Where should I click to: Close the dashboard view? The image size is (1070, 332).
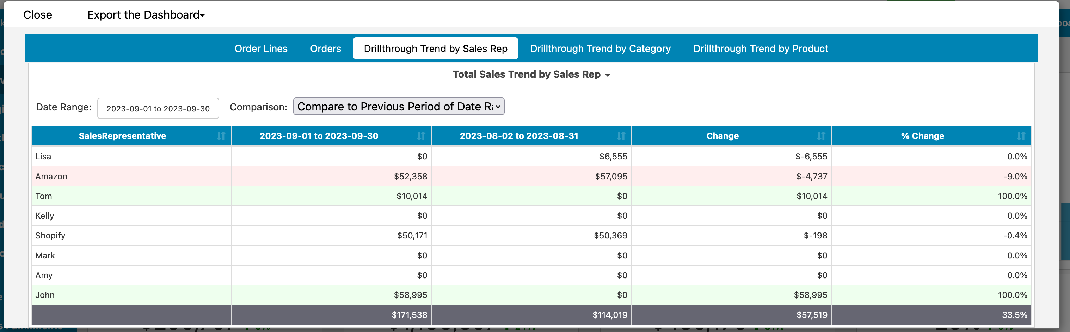click(x=38, y=14)
